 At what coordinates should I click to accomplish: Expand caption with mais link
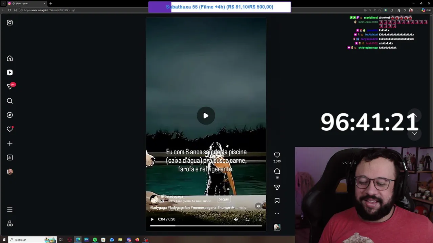click(x=242, y=208)
